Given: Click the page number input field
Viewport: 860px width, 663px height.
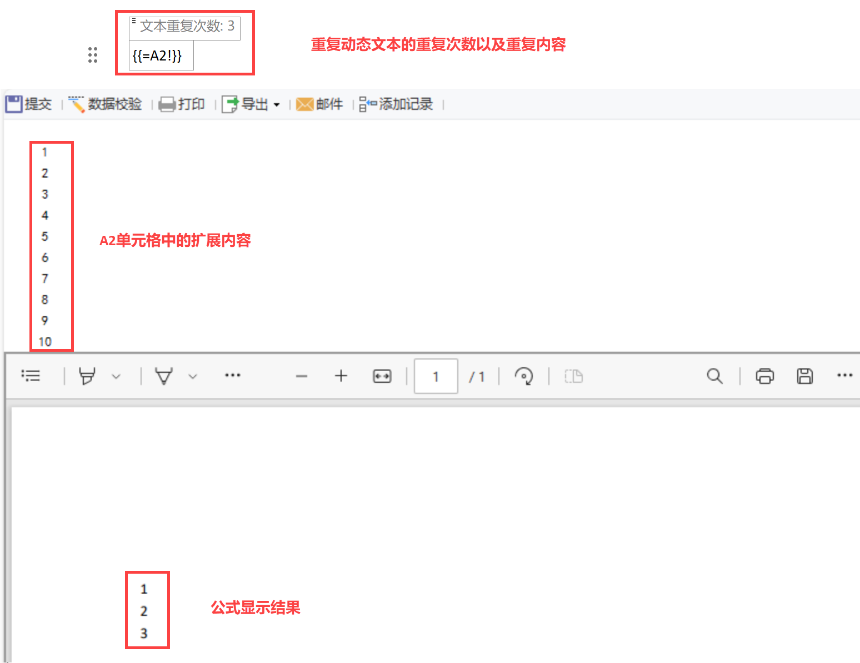Looking at the screenshot, I should 436,376.
